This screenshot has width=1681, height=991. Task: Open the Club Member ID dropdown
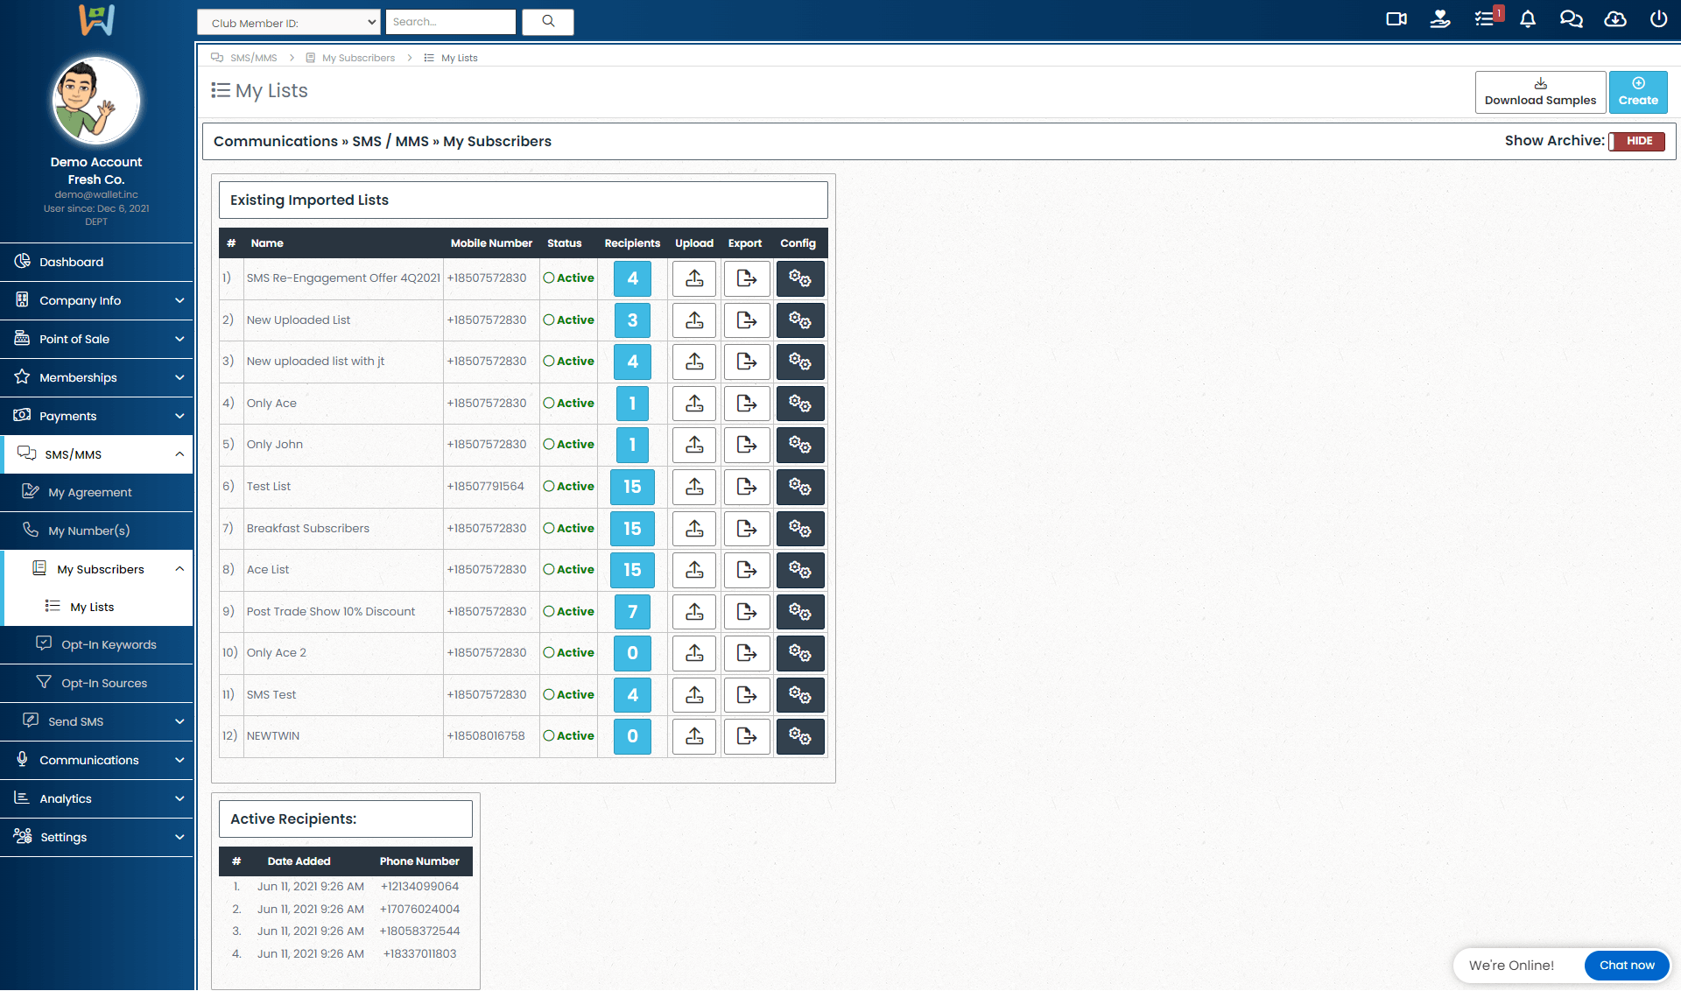289,23
